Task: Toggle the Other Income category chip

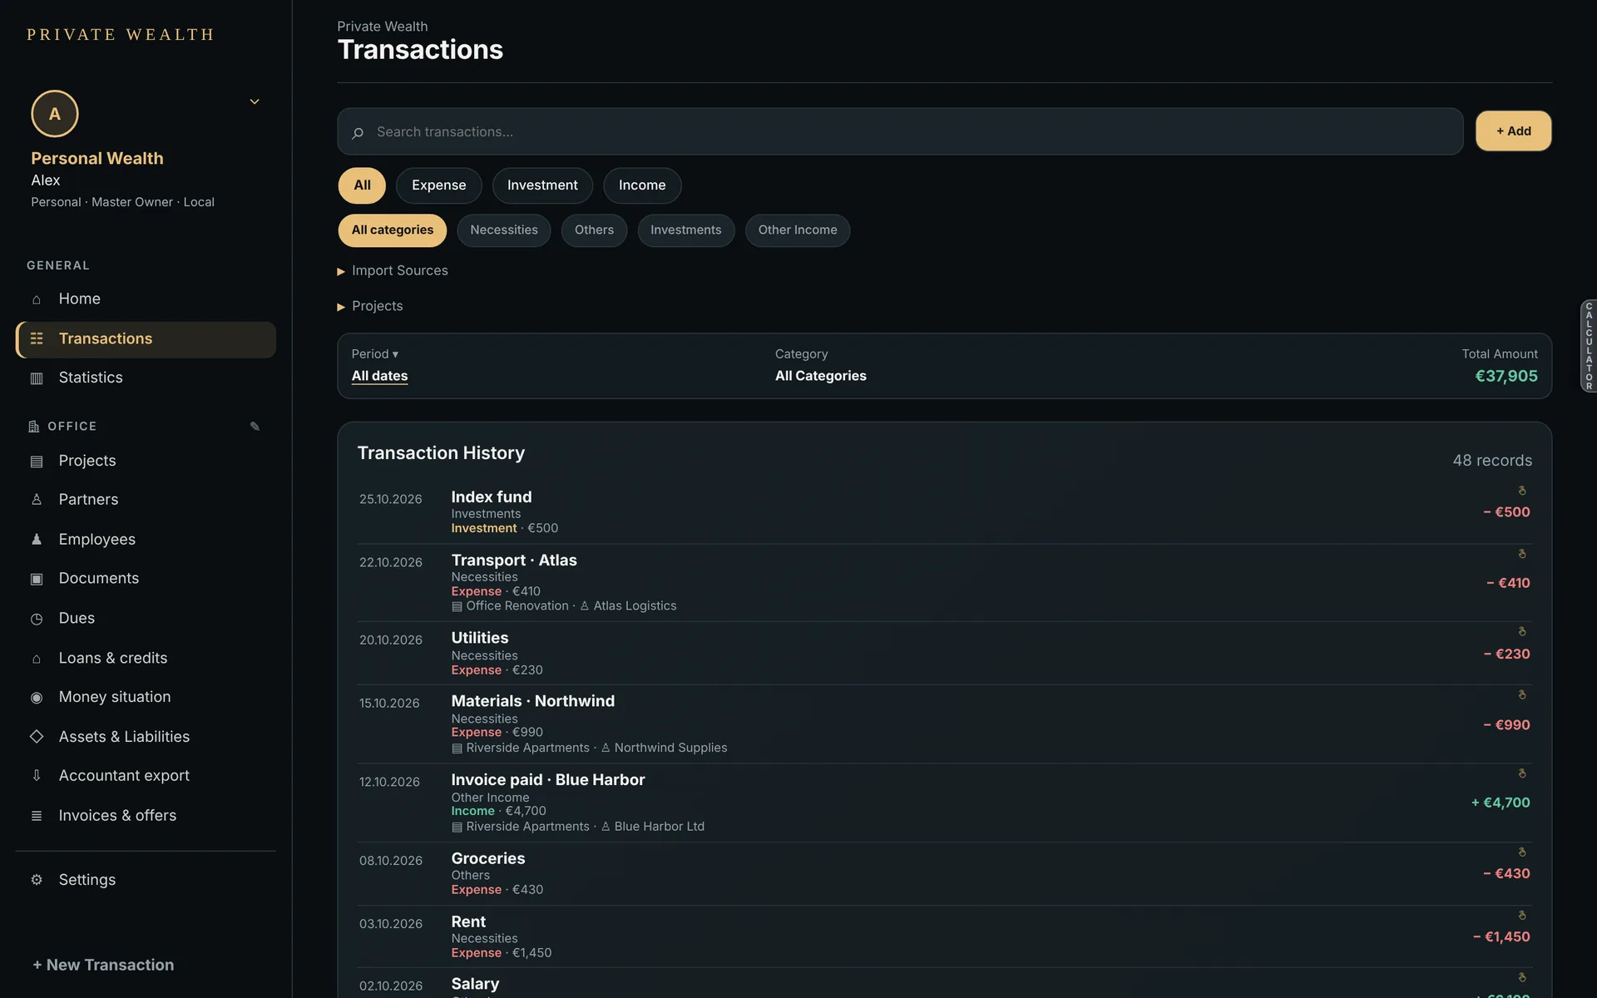Action: [798, 230]
